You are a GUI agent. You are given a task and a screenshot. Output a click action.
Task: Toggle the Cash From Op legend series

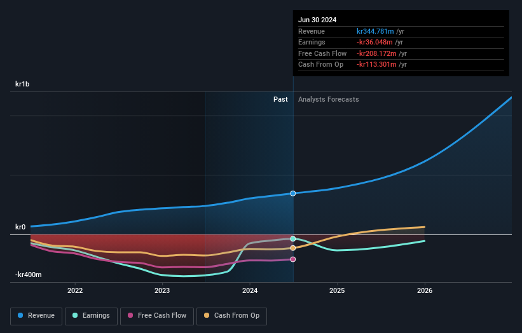point(231,316)
